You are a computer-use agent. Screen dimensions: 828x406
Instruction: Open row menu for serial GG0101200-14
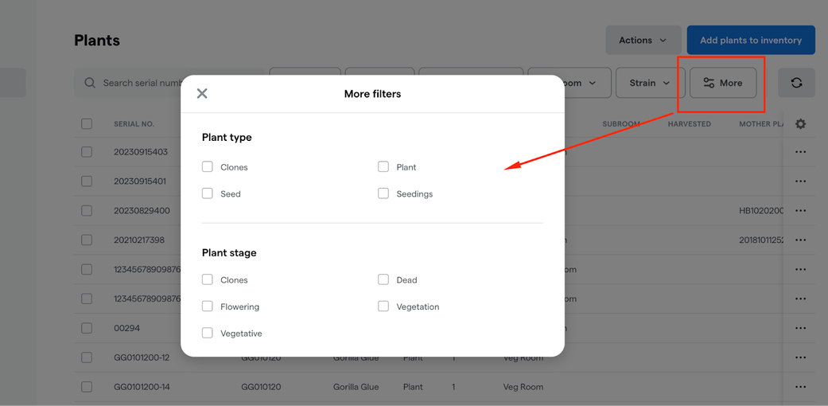coord(800,386)
